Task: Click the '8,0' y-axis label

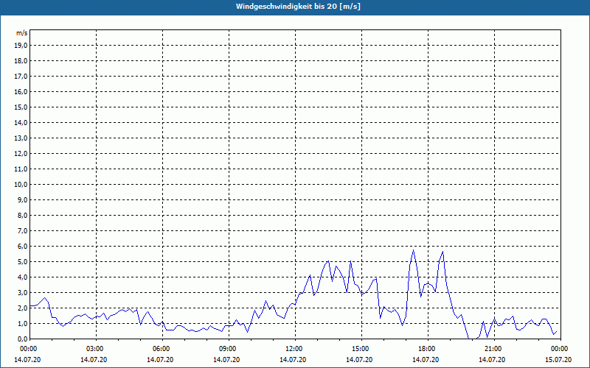Action: coord(22,215)
